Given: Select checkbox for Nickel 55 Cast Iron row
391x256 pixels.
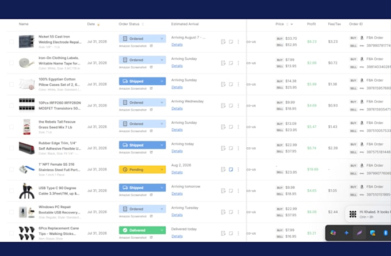Looking at the screenshot, I should [x=11, y=41].
